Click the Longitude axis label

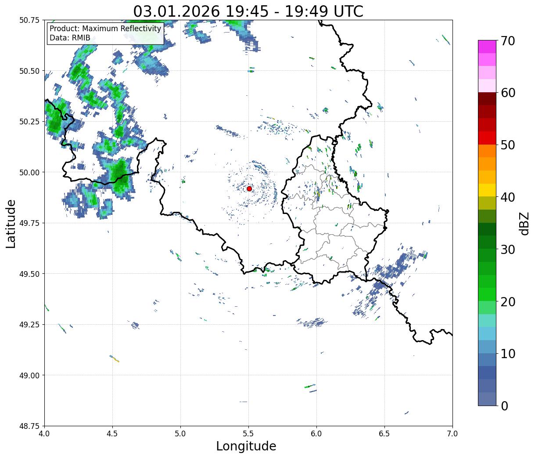point(246,446)
